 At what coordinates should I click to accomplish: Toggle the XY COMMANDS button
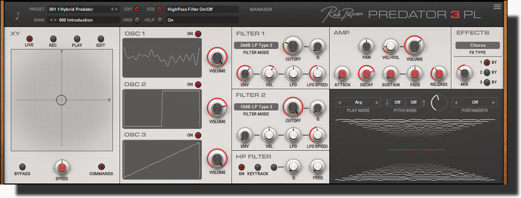point(101,167)
